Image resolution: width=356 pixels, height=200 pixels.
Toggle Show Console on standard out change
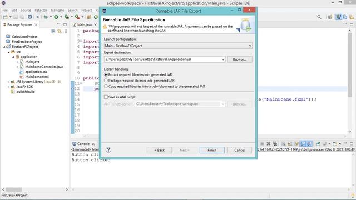coord(303,143)
